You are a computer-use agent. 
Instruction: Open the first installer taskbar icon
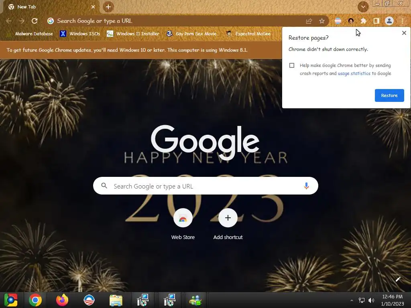coord(143,300)
